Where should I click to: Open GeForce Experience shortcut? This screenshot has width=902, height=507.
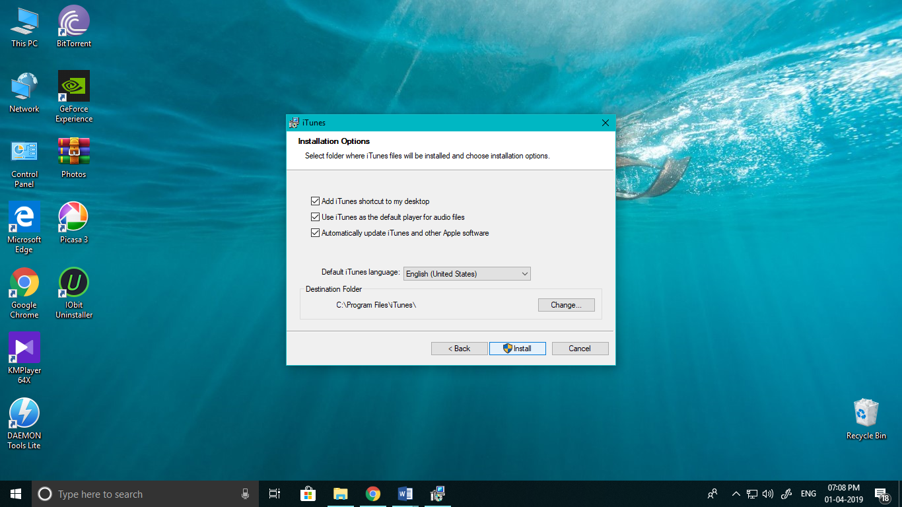point(74,97)
